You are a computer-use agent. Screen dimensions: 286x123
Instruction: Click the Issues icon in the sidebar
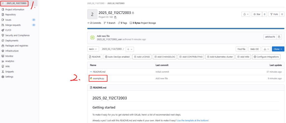(3, 20)
